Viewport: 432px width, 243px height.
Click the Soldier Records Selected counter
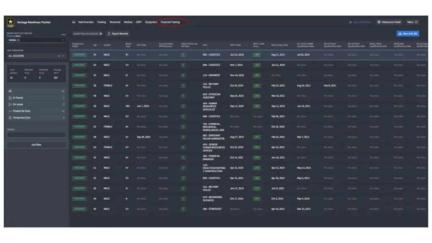[x=88, y=34]
